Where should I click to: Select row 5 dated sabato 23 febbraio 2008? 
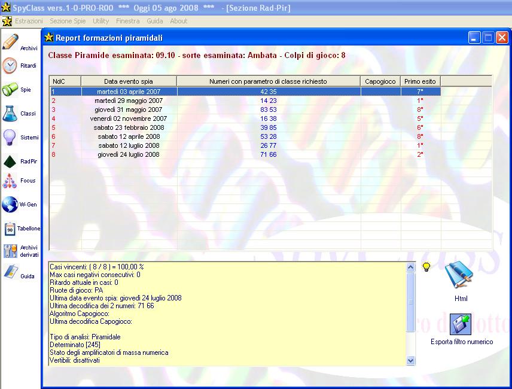coord(129,127)
